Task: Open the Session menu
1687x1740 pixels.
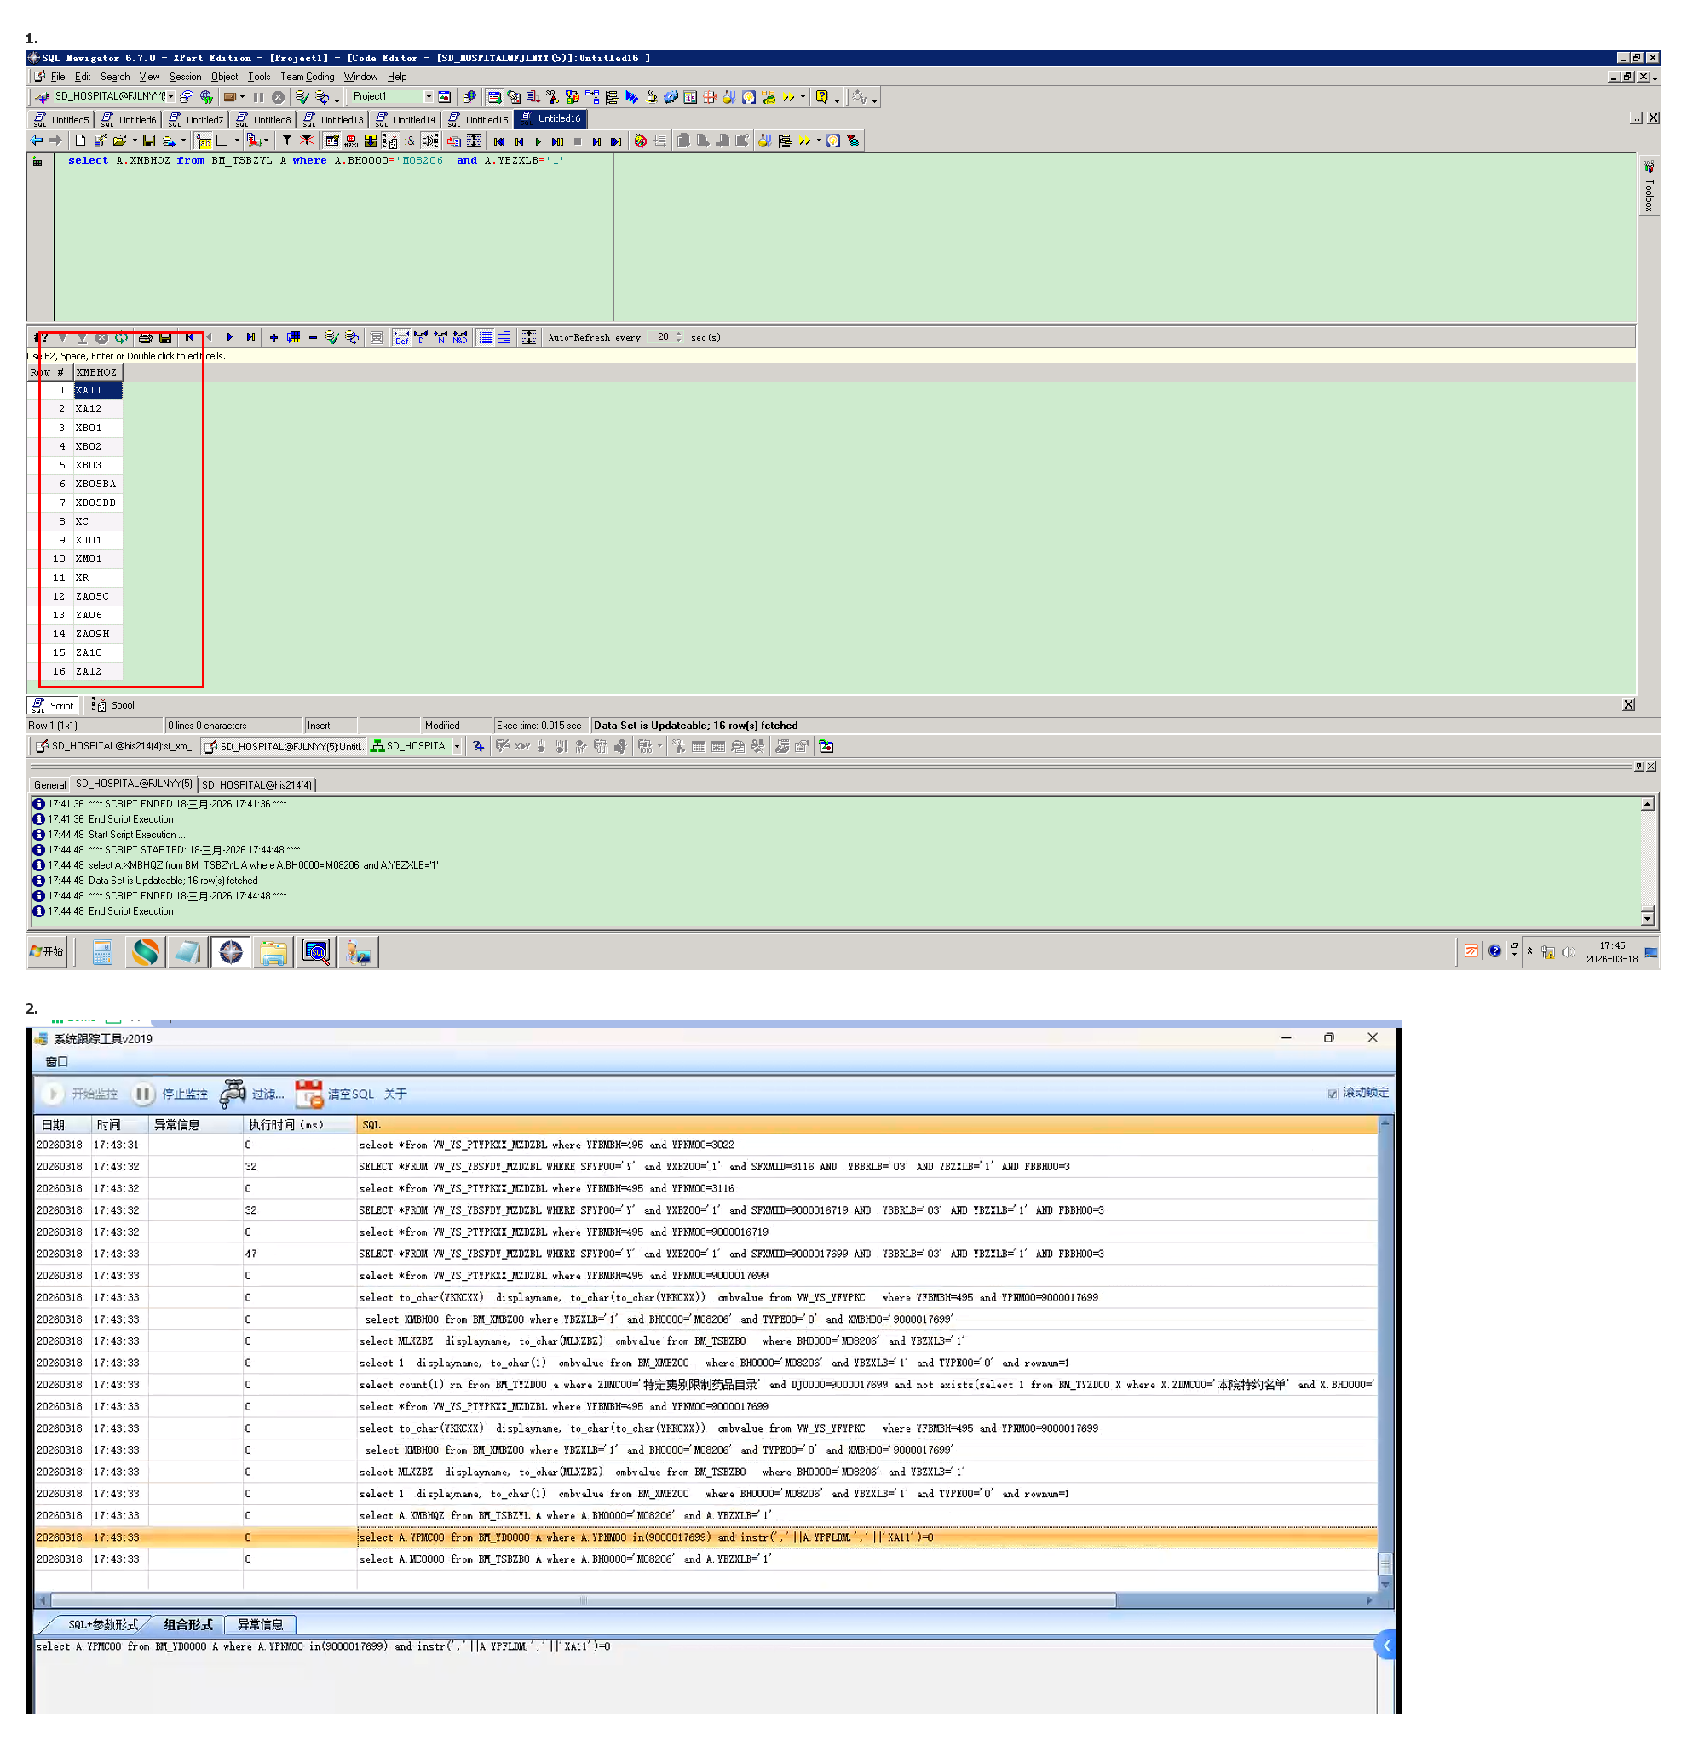Action: pyautogui.click(x=185, y=78)
